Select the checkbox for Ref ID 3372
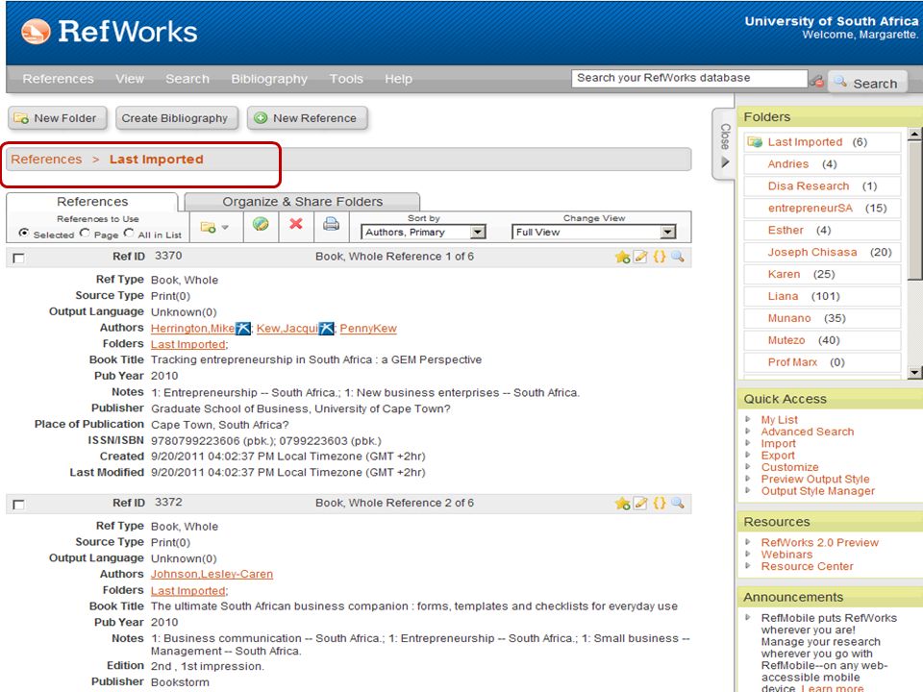Screen dimensions: 923x692 [19, 505]
